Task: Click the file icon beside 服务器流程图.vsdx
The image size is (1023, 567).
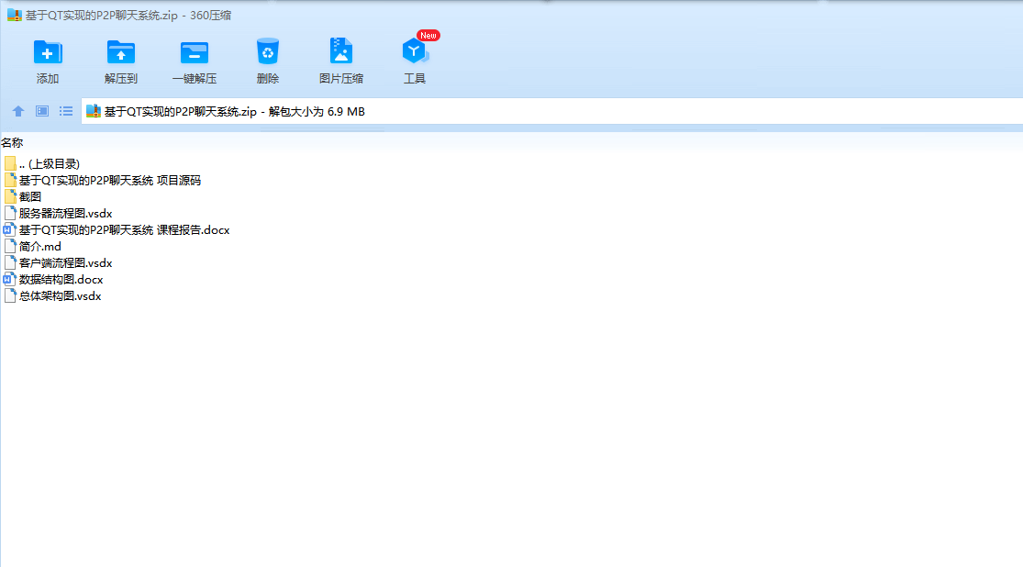Action: [x=10, y=214]
